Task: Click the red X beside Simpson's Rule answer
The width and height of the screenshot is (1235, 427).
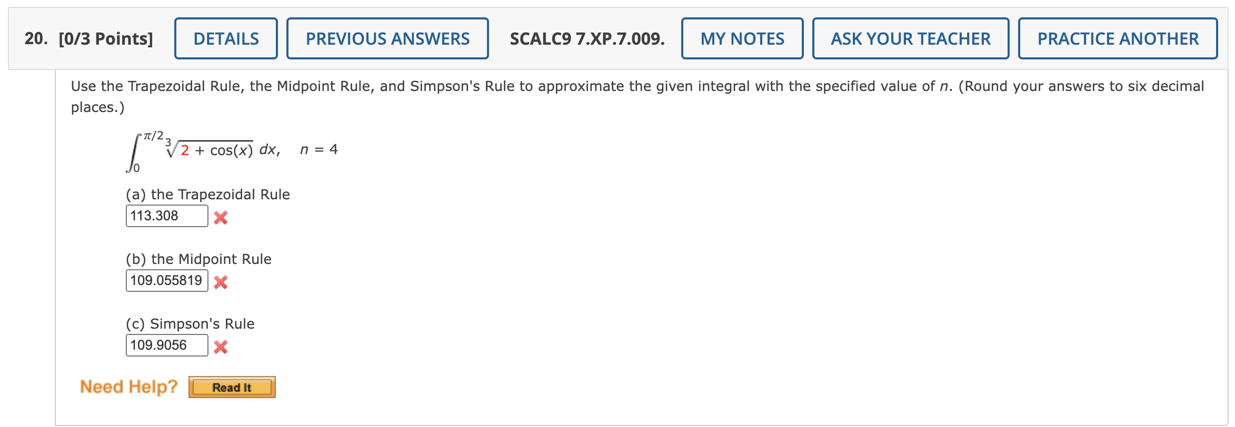Action: (222, 347)
